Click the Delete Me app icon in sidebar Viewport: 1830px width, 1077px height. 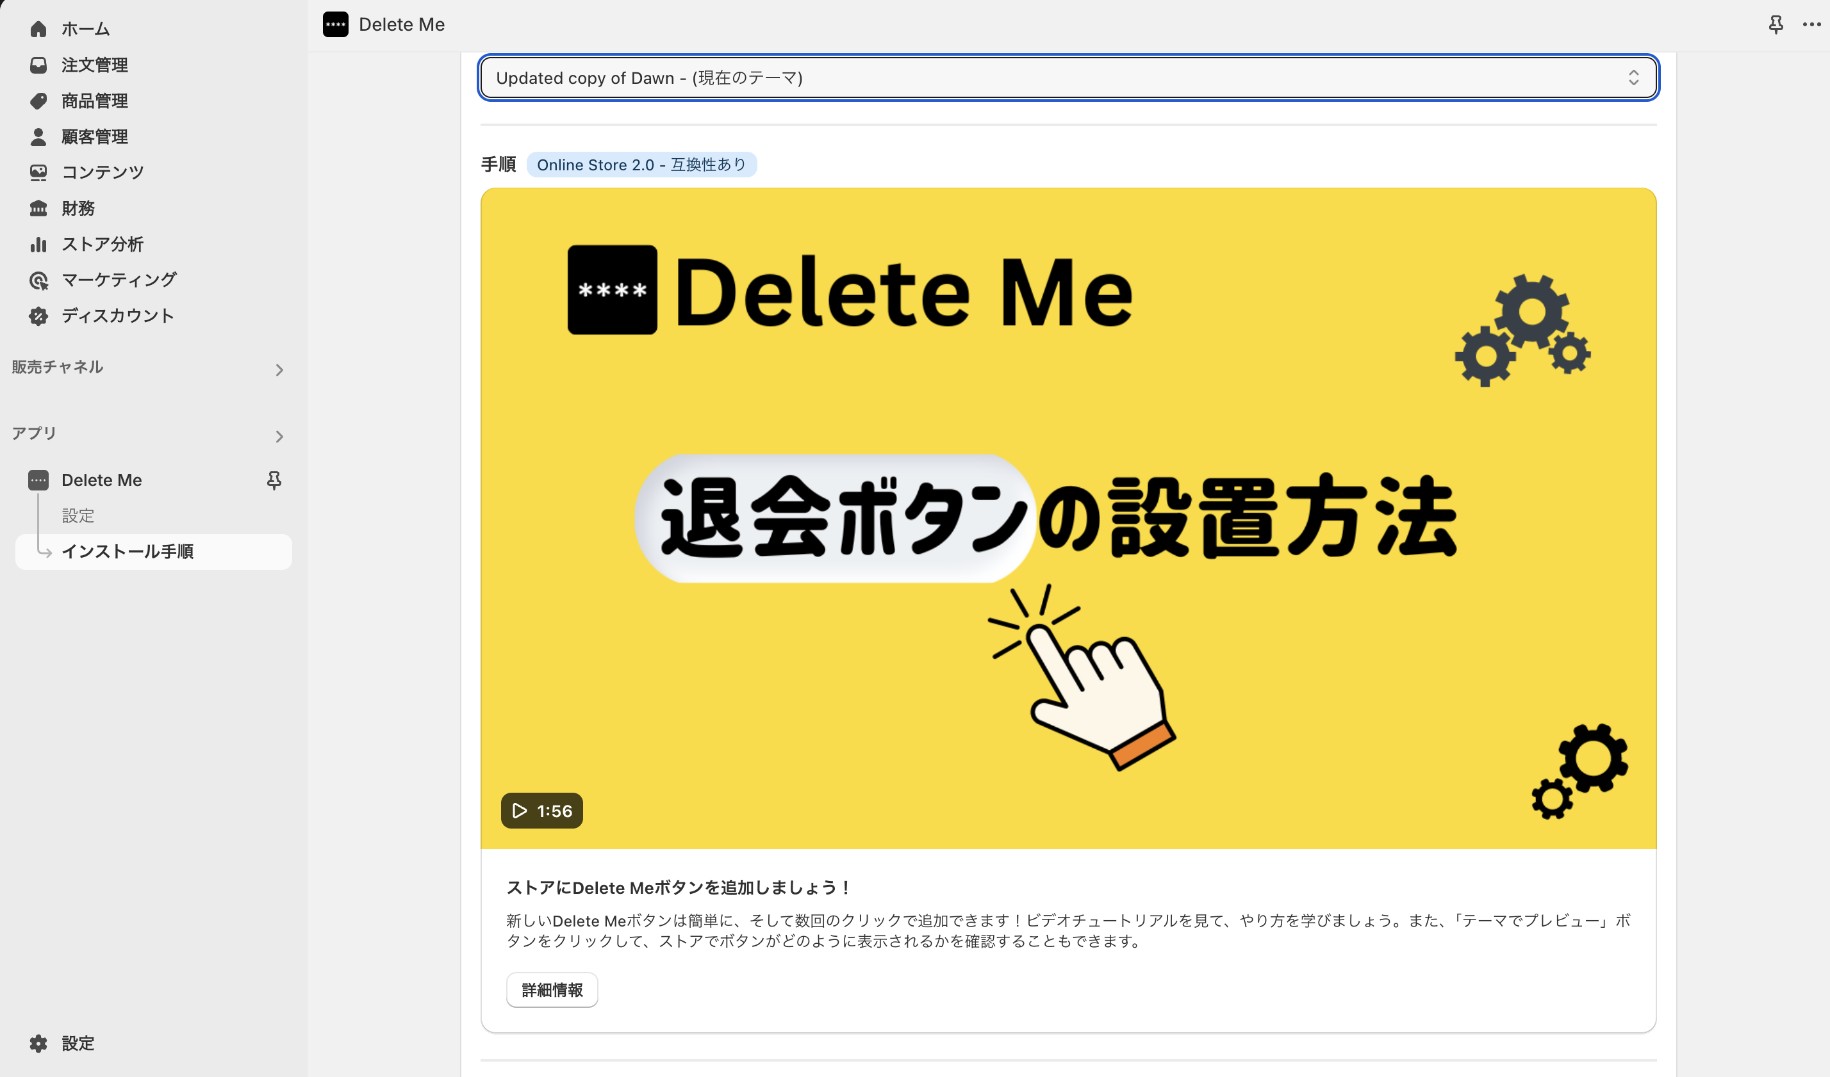tap(38, 480)
